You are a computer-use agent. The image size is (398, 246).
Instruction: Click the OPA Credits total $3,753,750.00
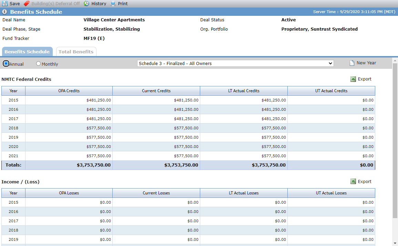[x=94, y=165]
